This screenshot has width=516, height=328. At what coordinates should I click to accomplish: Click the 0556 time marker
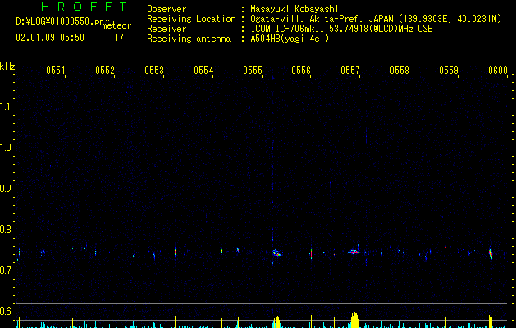click(301, 70)
